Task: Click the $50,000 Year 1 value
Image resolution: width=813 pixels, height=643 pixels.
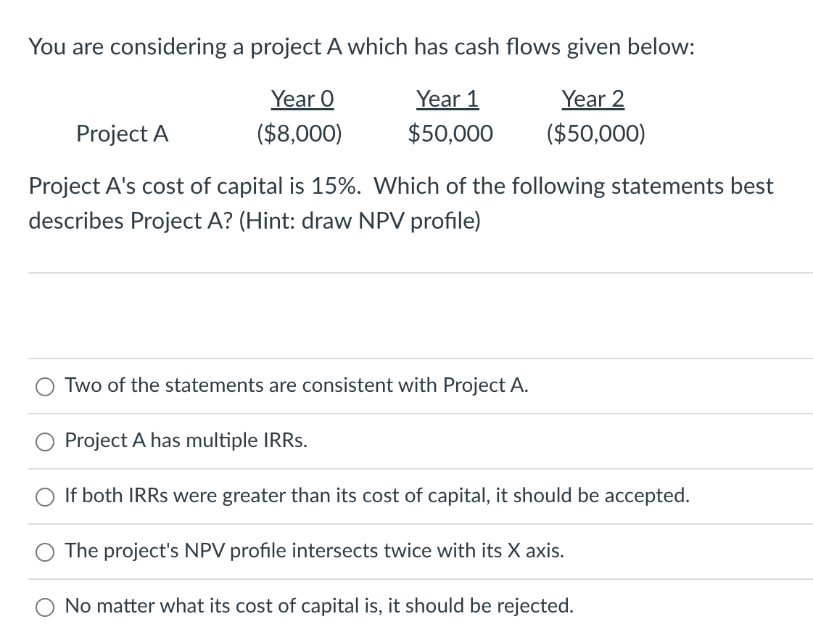Action: point(450,134)
